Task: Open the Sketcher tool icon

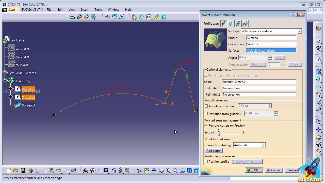Action: tap(318, 60)
